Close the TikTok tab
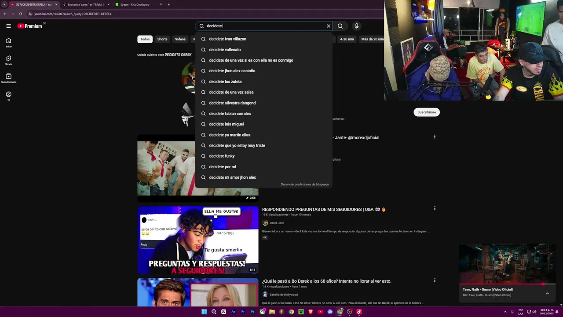Viewport: 563px width, 317px height. tap(109, 4)
